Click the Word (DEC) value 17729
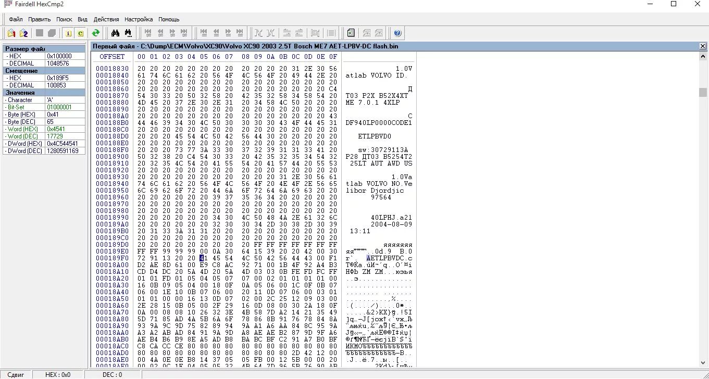This screenshot has height=379, width=709. pyautogui.click(x=65, y=136)
